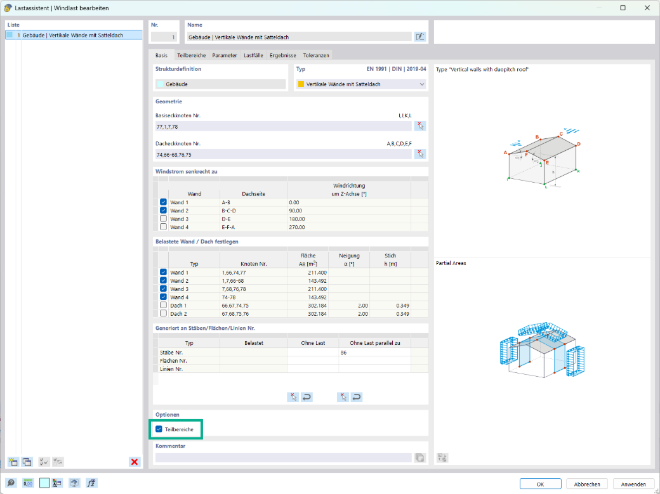Open help via the question mark icon
Viewport: 660px width, 494px height.
(x=11, y=483)
